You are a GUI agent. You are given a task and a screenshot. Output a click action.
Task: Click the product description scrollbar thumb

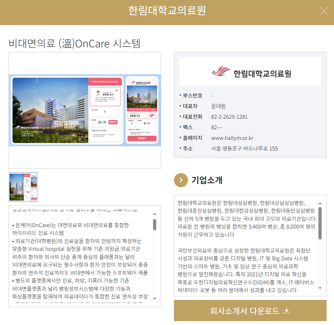click(x=155, y=225)
